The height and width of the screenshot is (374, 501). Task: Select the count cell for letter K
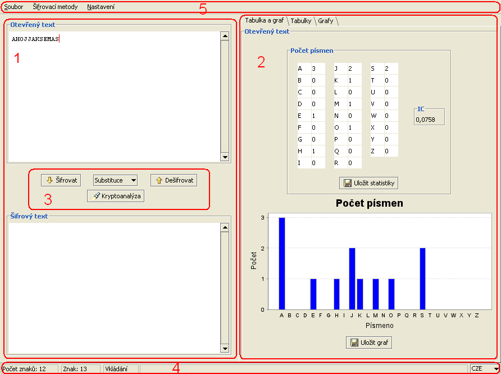354,80
